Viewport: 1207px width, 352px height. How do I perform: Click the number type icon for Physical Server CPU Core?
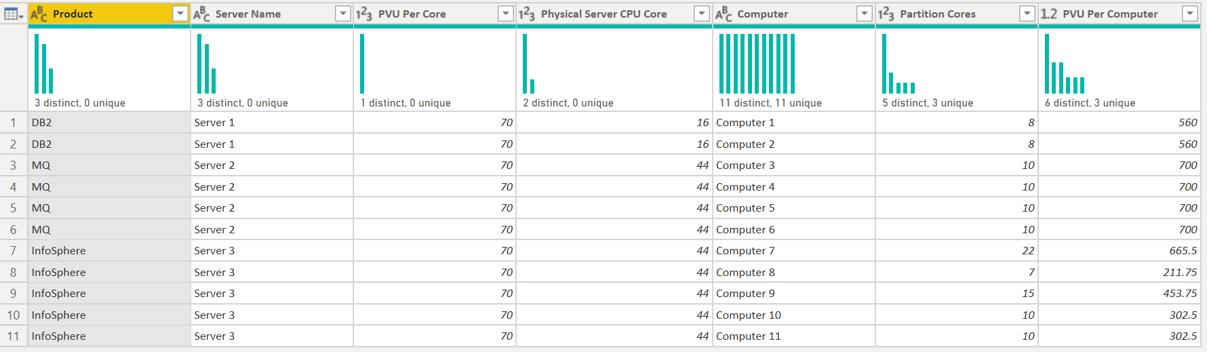[x=527, y=14]
